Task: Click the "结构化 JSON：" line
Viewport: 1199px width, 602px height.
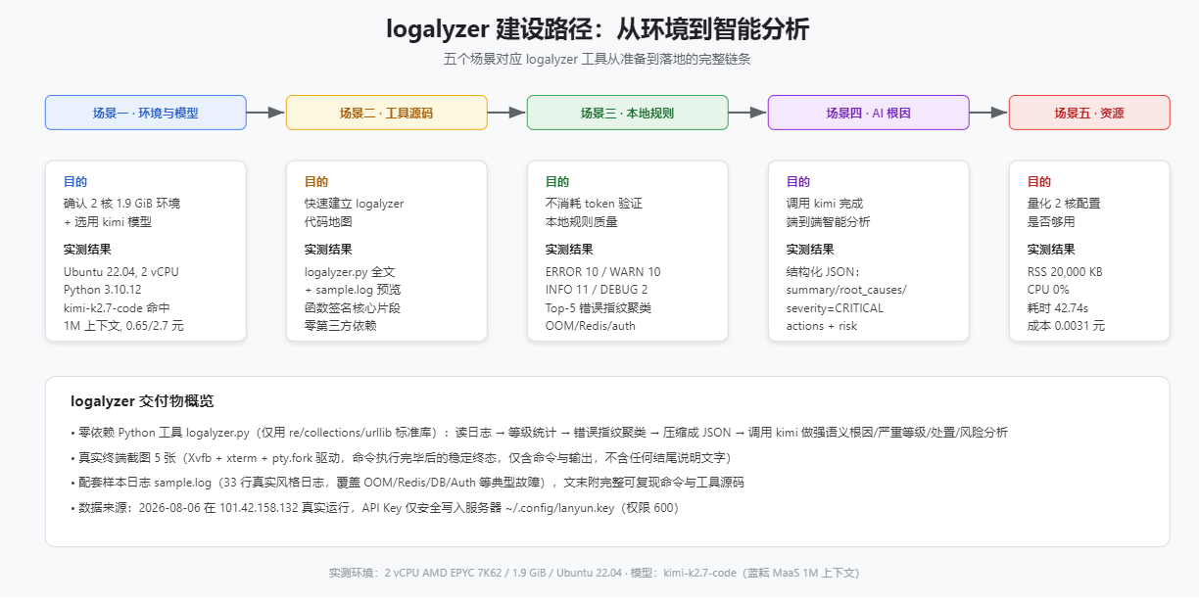Action: [823, 272]
